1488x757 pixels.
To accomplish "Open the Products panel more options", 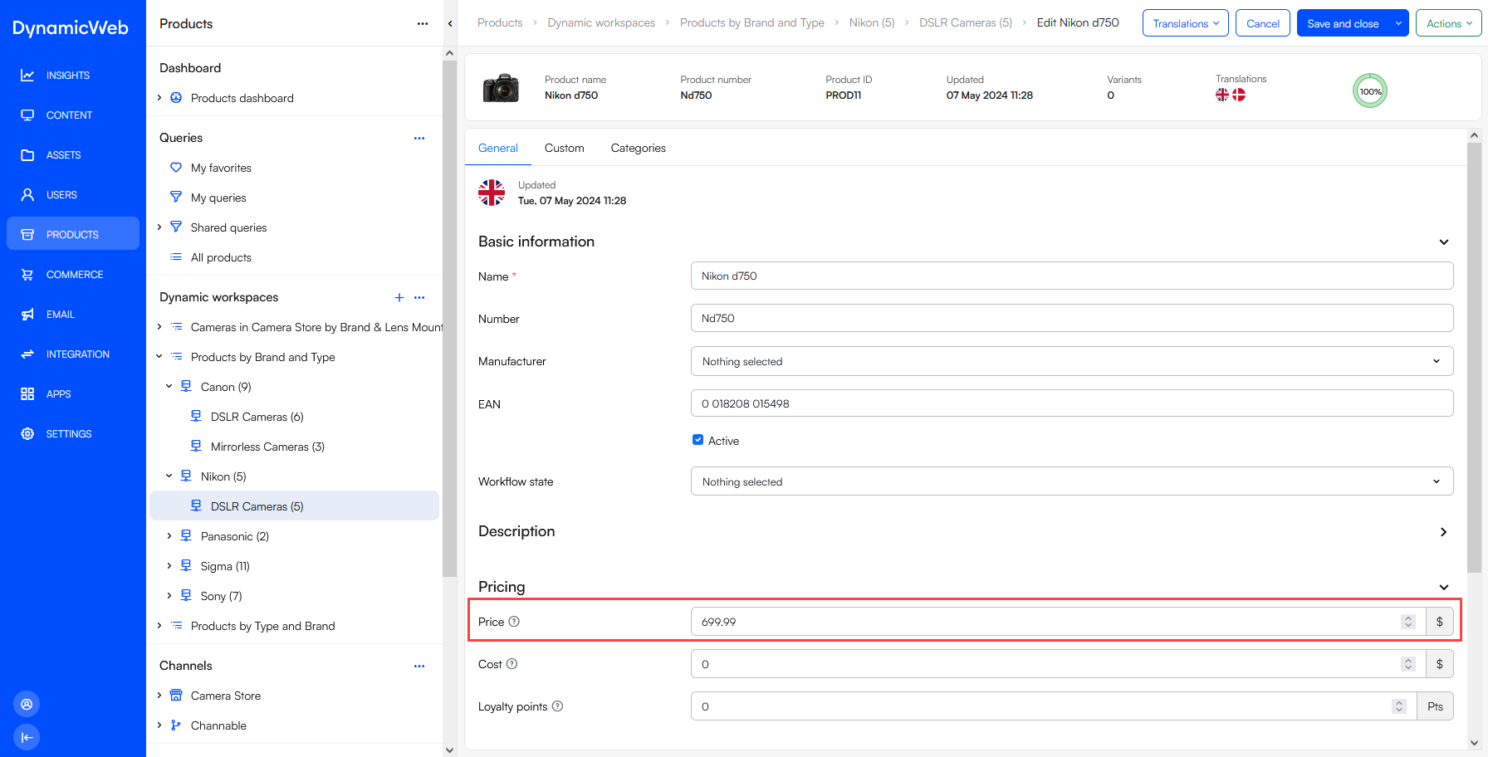I will [x=423, y=24].
